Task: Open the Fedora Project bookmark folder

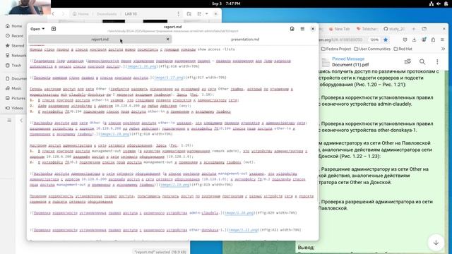Action: tap(336, 49)
